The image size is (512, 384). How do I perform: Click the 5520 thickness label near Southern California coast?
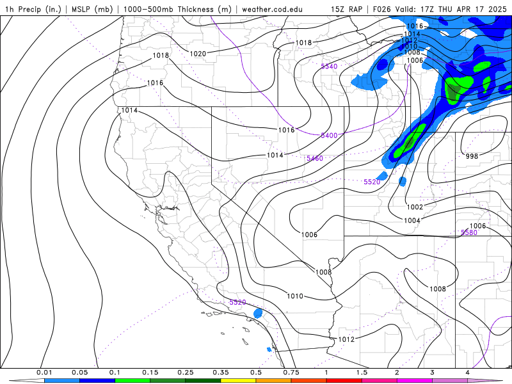point(237,302)
